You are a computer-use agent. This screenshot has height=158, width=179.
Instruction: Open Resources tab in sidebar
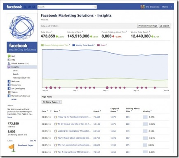16,85
